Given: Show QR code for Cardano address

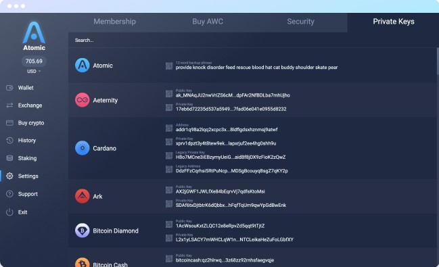Looking at the screenshot, I should pos(169,128).
